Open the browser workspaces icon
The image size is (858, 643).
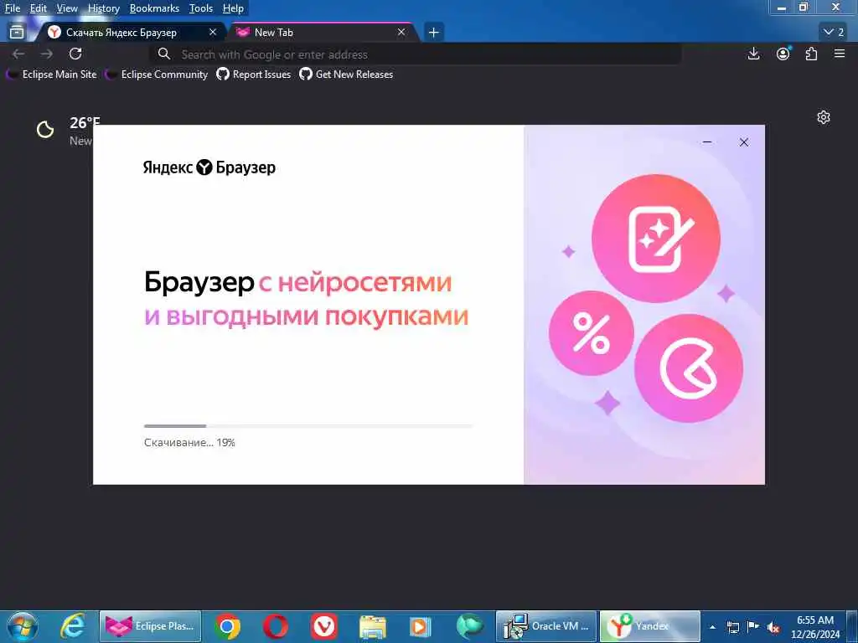17,33
